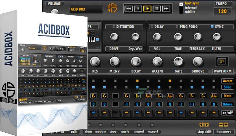This screenshot has height=136, width=236.
Task: Click the delay TIME knob
Action: [178, 37]
